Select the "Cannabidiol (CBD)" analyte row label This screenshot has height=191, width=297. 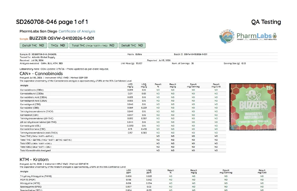pyautogui.click(x=30, y=108)
